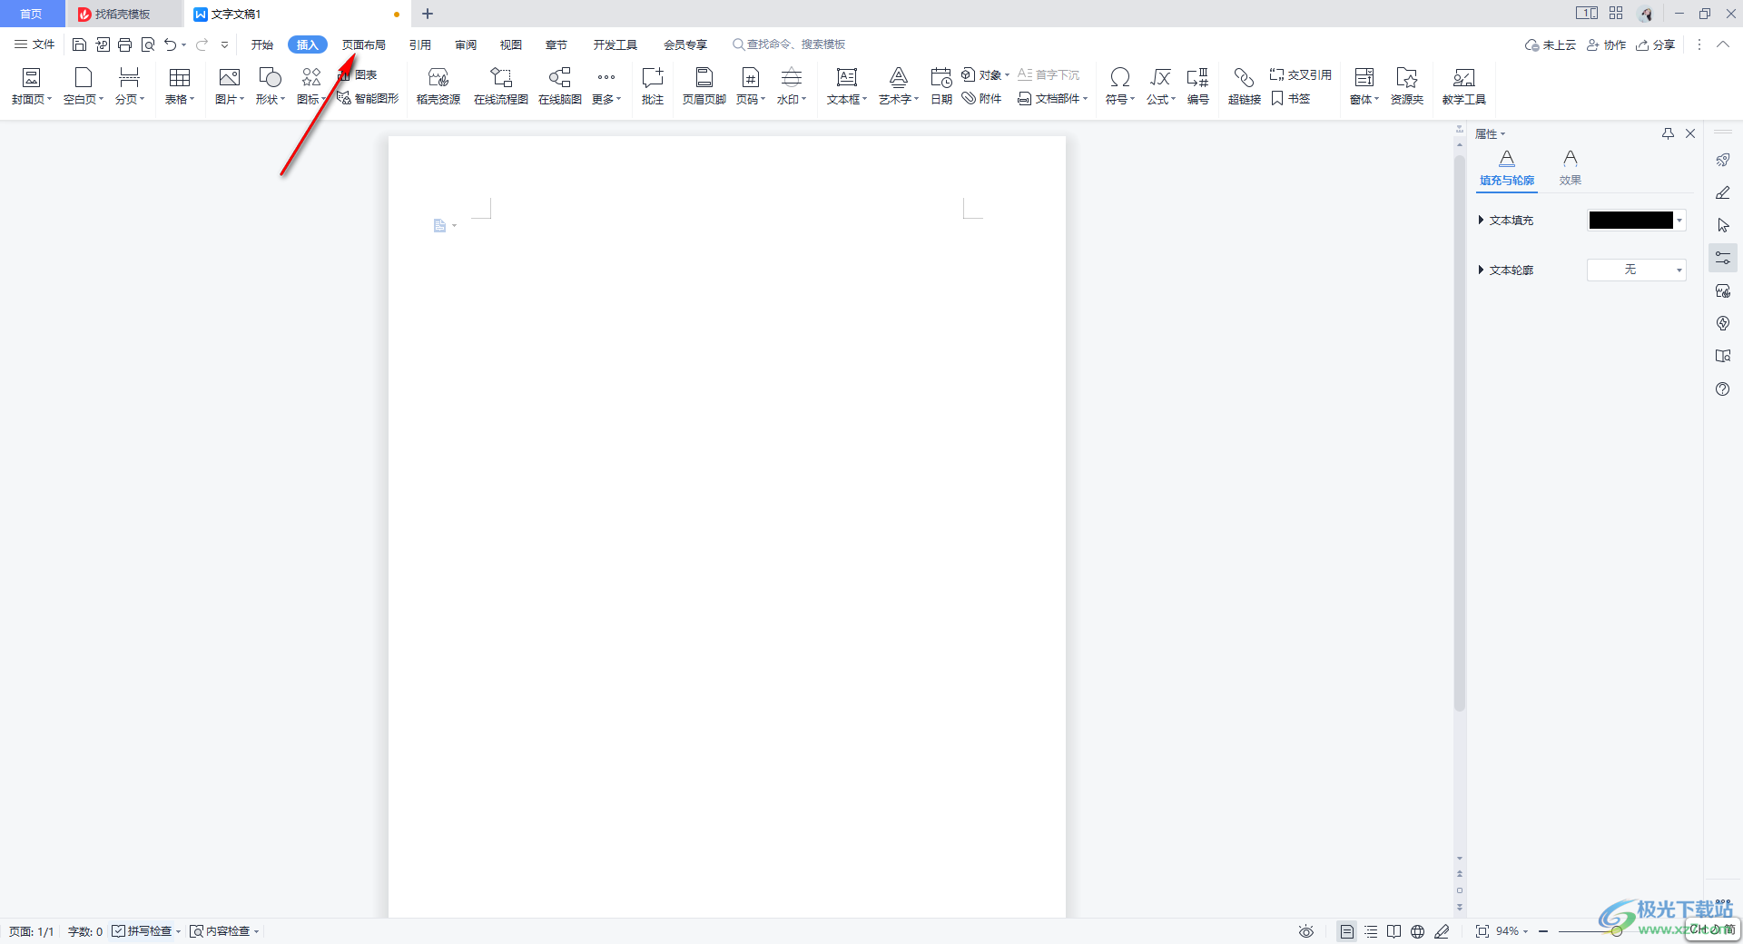Switch to page layout view in status bar

[x=1347, y=931]
